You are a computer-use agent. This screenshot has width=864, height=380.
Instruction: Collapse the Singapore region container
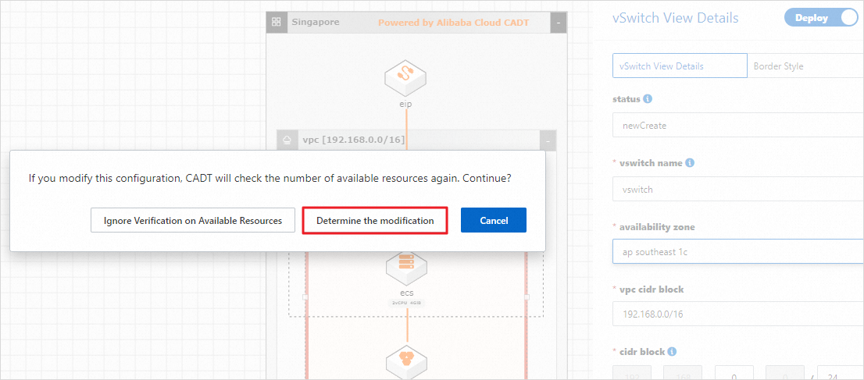(x=558, y=23)
